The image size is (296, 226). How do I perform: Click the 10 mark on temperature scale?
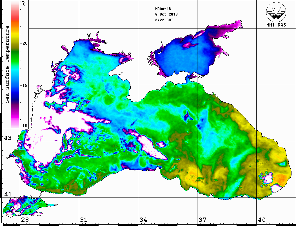(25, 126)
